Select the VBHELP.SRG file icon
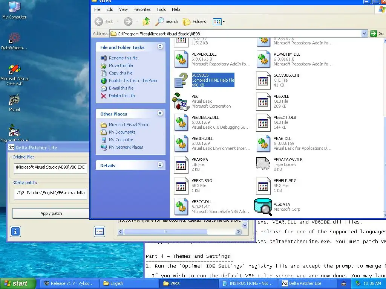 pos(263,186)
